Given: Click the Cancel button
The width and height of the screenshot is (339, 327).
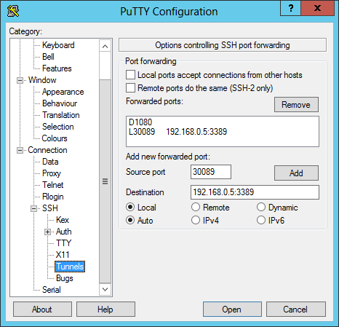Looking at the screenshot, I should [295, 310].
